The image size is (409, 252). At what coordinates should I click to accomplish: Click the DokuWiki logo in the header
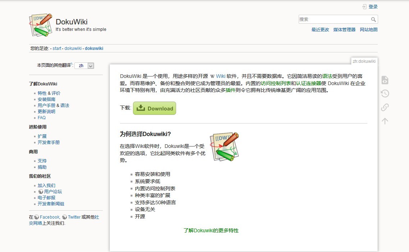[x=41, y=25]
